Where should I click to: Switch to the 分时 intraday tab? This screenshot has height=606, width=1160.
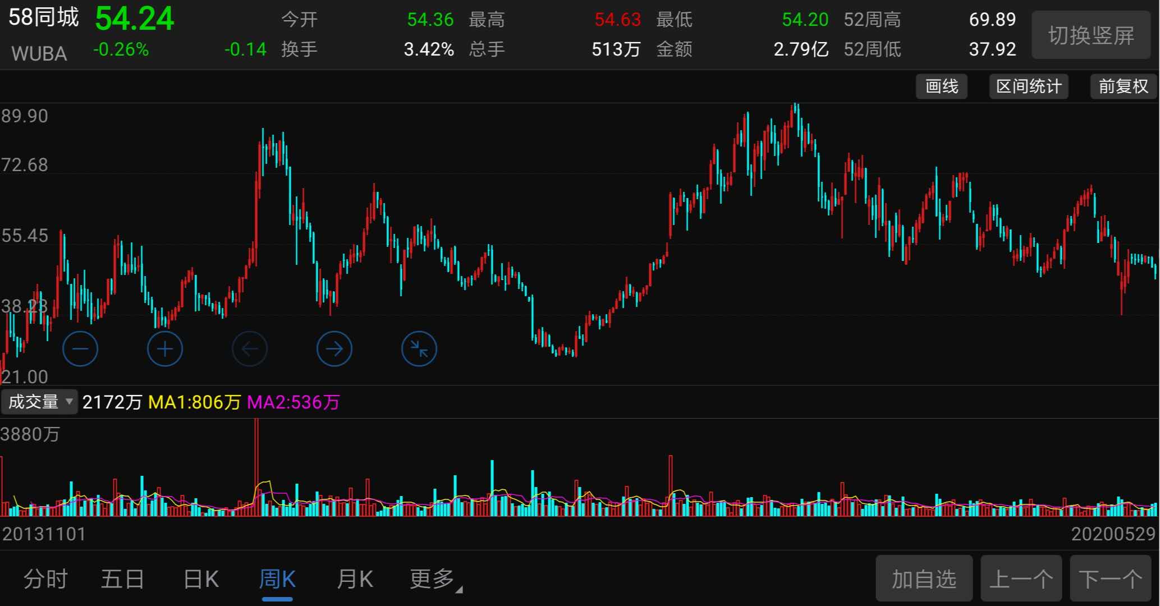click(46, 579)
